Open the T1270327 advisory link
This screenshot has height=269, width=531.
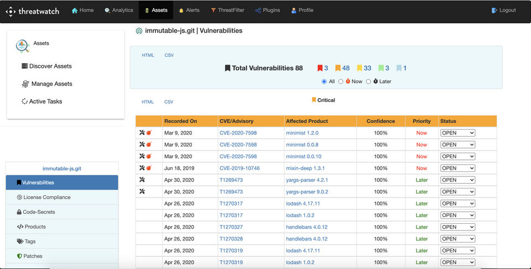231,227
